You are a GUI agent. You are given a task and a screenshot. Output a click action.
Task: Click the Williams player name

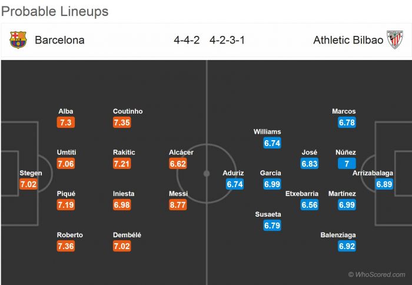267,132
